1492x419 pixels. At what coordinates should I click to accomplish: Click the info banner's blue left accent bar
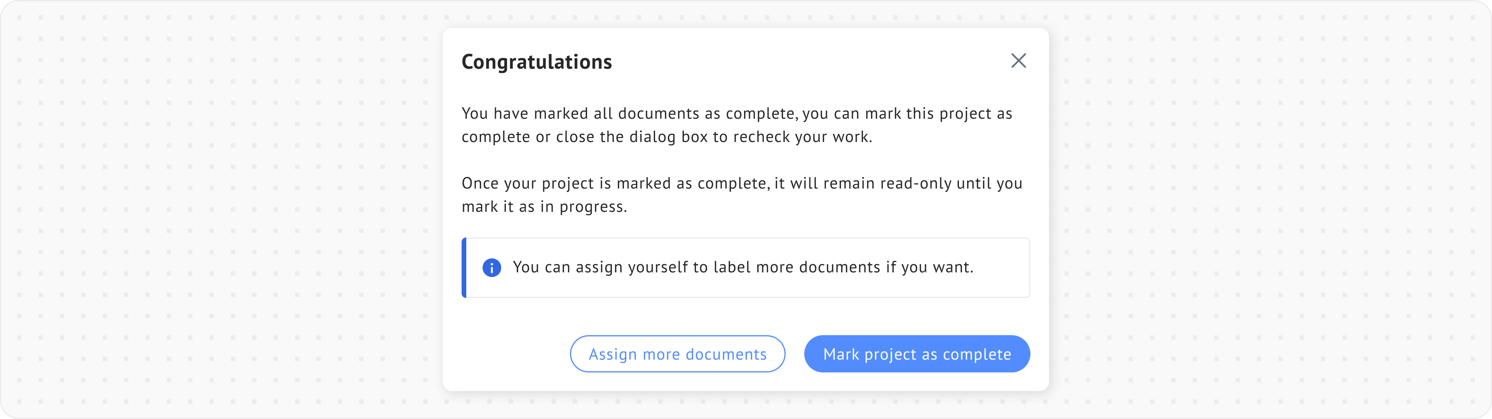tap(464, 267)
